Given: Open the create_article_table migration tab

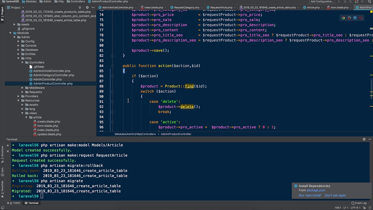Looking at the screenshot, I should 269,8.
